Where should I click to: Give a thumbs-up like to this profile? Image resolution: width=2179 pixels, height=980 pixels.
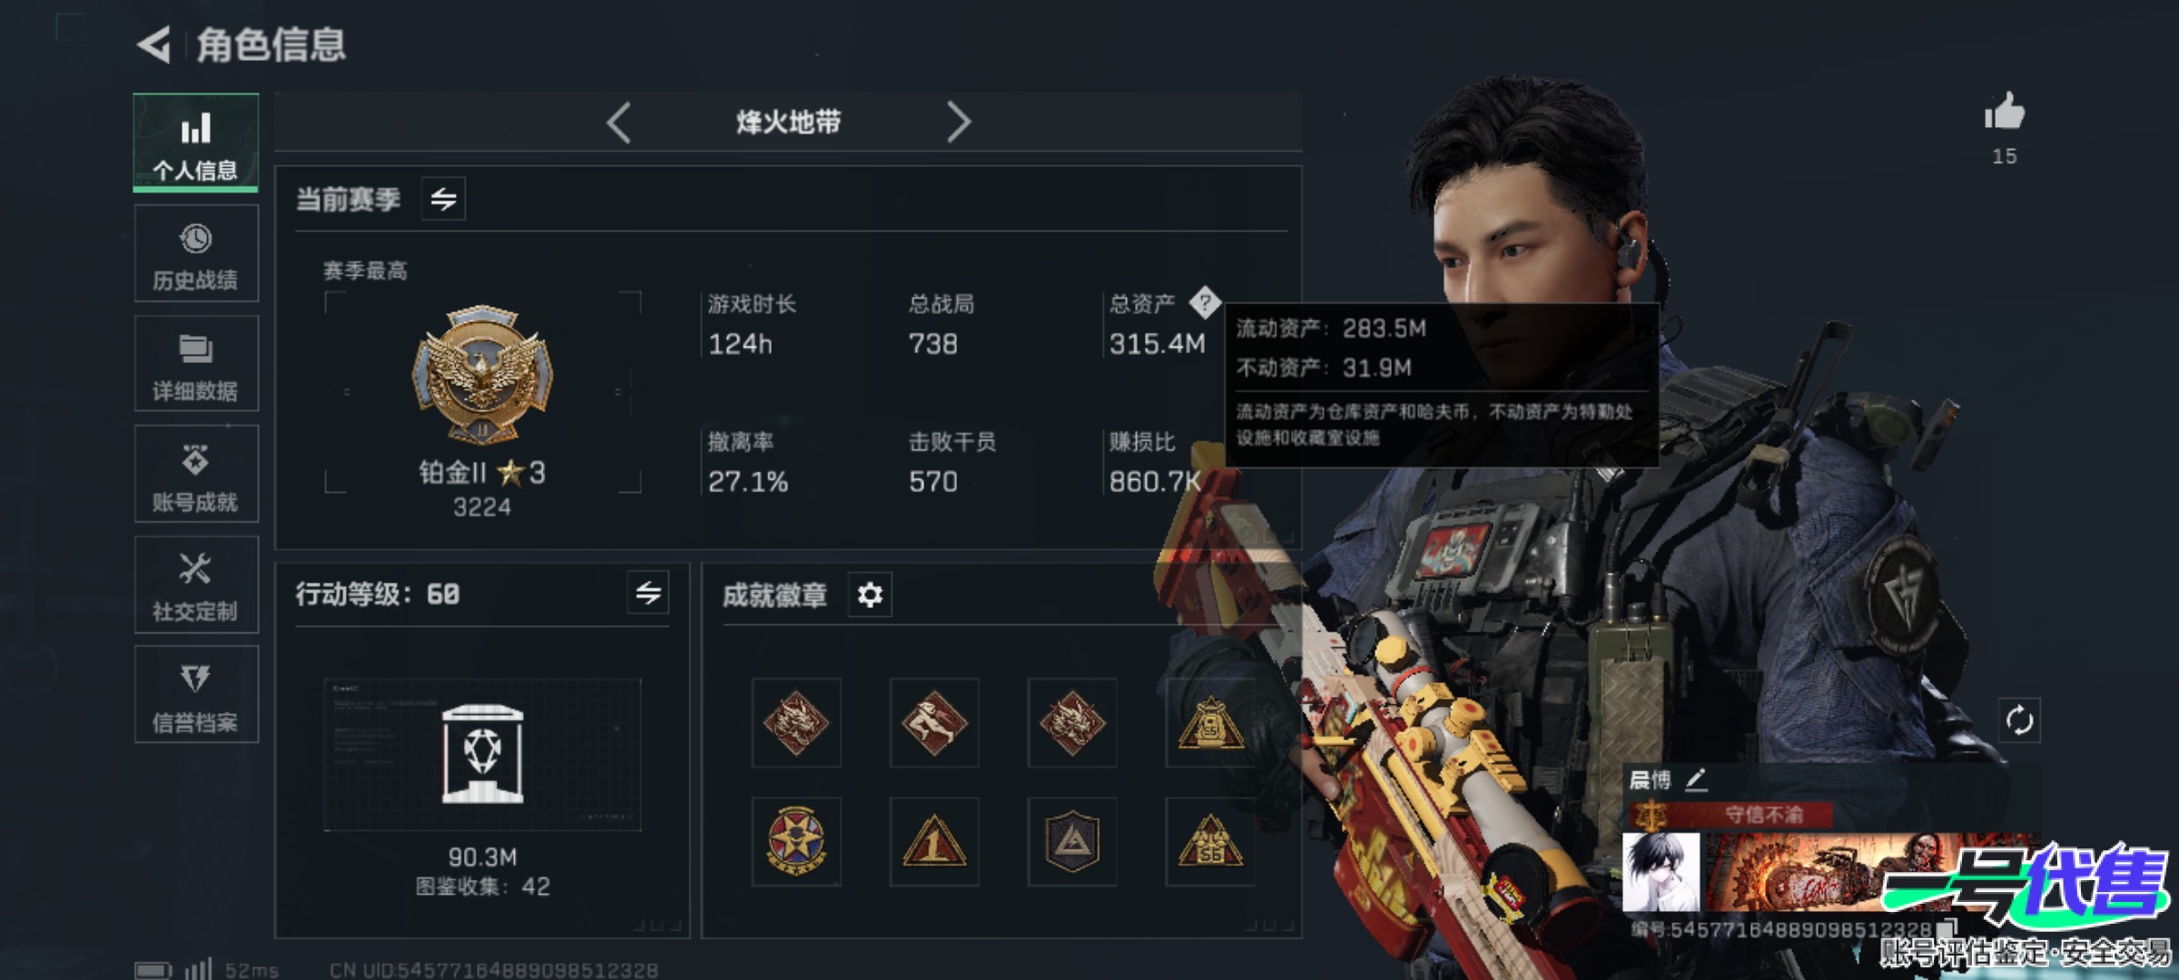2004,113
